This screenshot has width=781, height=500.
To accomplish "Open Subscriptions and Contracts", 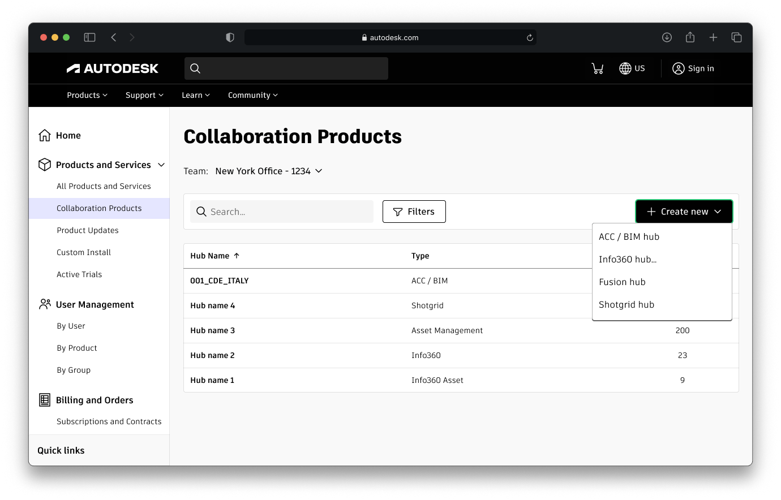I will click(x=109, y=421).
